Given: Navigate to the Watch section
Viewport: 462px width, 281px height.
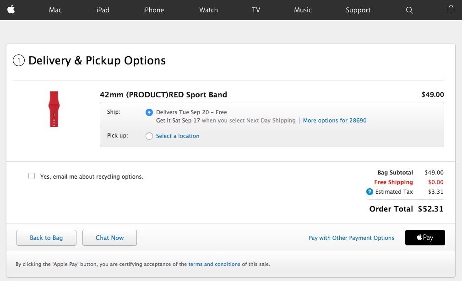Looking at the screenshot, I should [209, 10].
